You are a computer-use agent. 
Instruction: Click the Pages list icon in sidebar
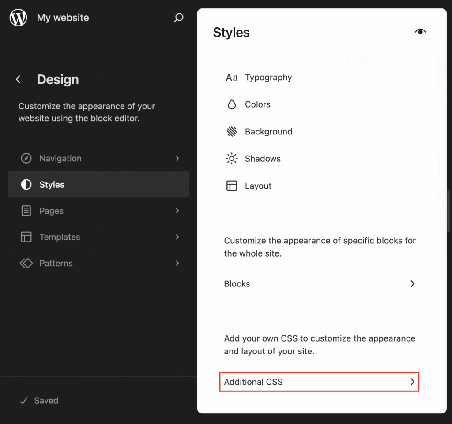(26, 211)
